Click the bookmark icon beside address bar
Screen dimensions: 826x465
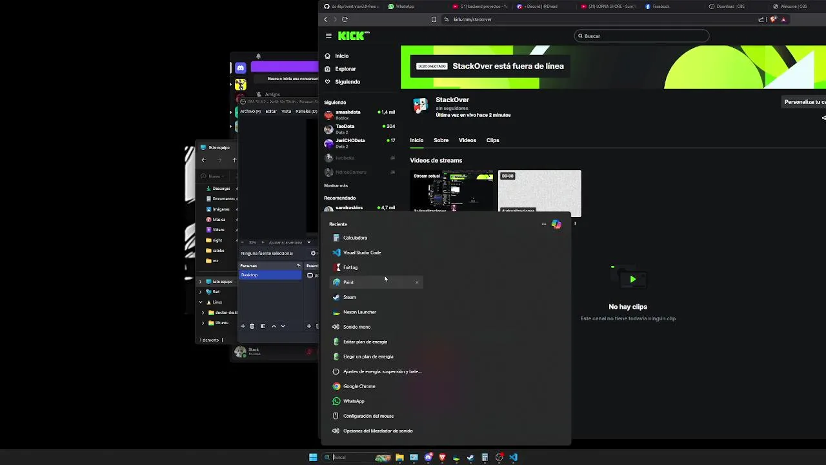(434, 19)
